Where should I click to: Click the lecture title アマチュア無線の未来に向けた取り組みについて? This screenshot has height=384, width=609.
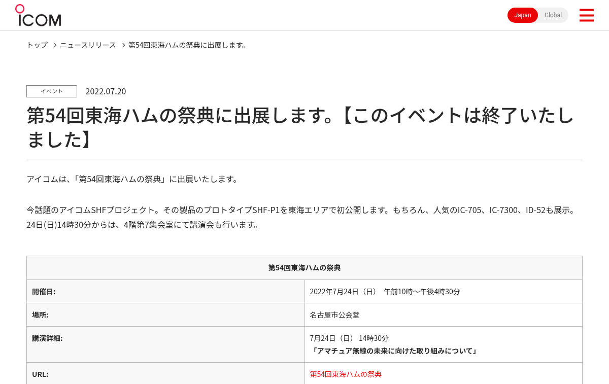[394, 351]
